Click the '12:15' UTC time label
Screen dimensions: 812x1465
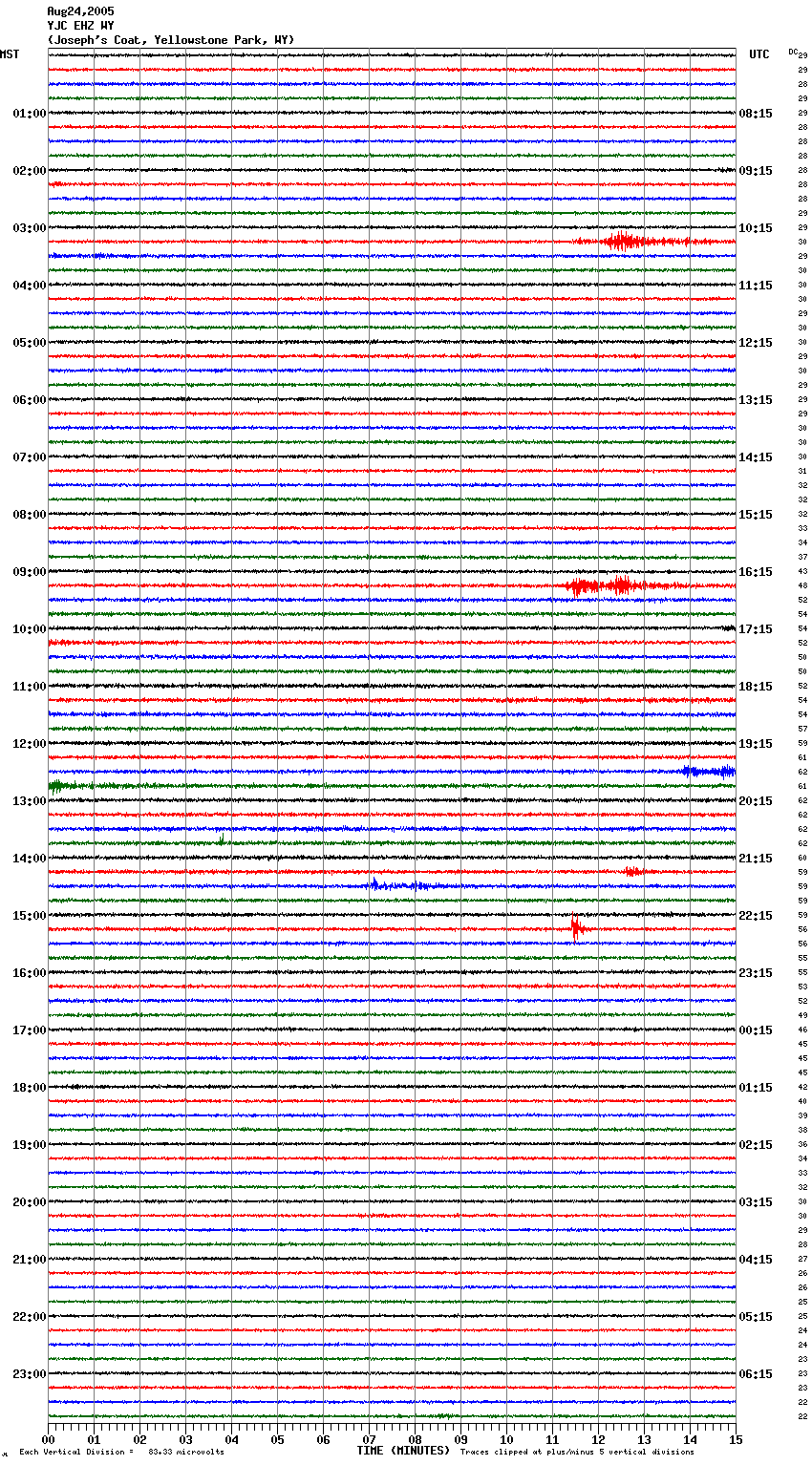click(x=756, y=343)
